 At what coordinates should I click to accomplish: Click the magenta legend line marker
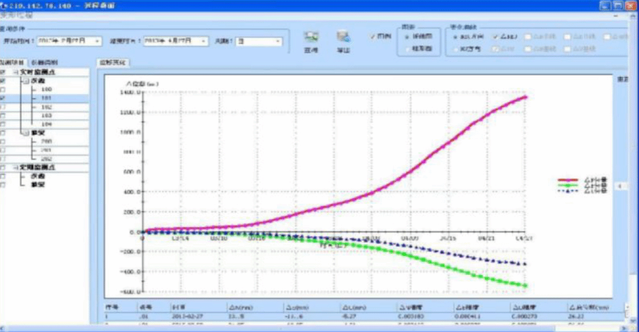[569, 180]
